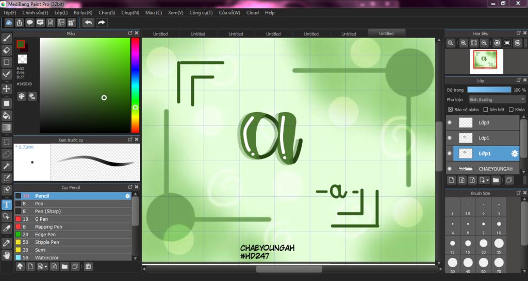This screenshot has height=281, width=528.
Task: Click the export share icon in top toolbar
Action: point(20,23)
